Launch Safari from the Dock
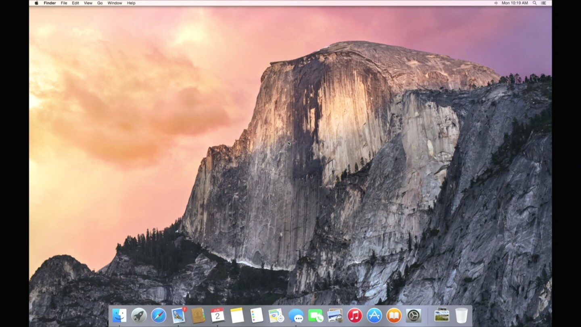 (159, 315)
